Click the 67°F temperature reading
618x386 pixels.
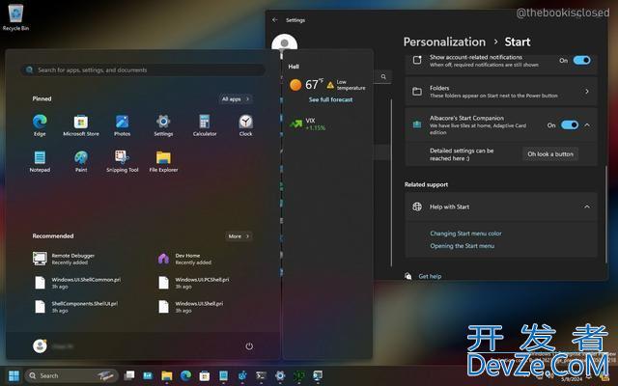314,84
